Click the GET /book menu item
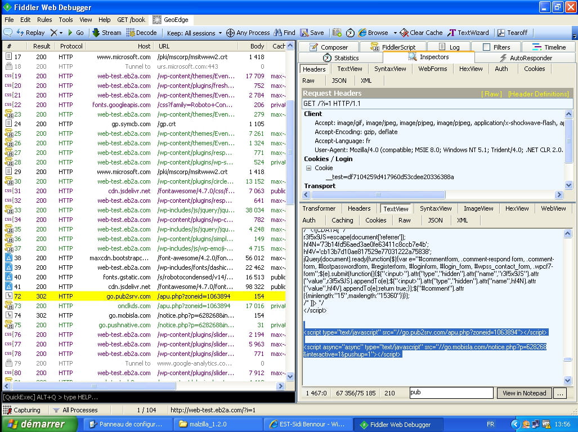The image size is (578, 432). point(131,20)
